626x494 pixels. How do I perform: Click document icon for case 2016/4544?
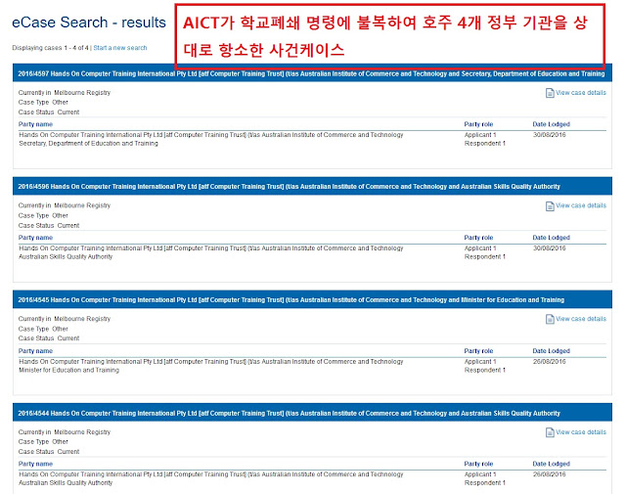[x=550, y=432]
